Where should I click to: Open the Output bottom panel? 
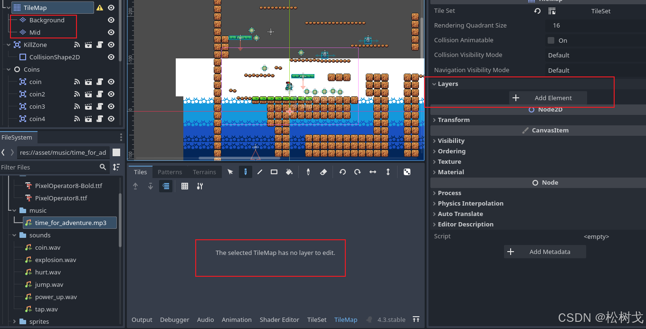(x=142, y=320)
